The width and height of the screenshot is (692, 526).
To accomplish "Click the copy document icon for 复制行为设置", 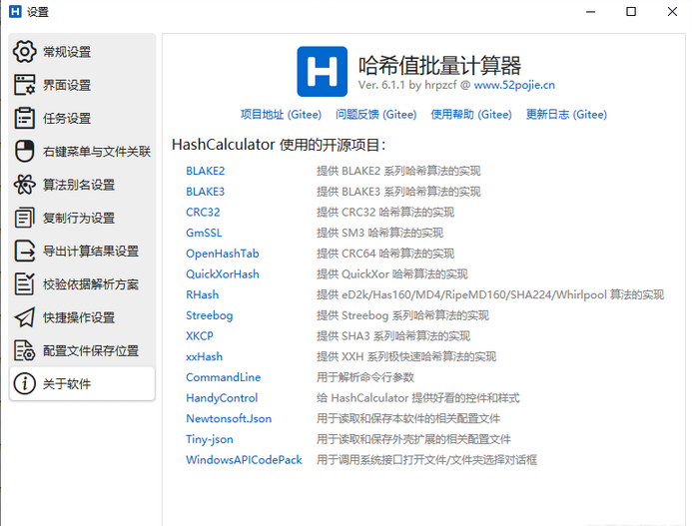I will pyautogui.click(x=24, y=218).
